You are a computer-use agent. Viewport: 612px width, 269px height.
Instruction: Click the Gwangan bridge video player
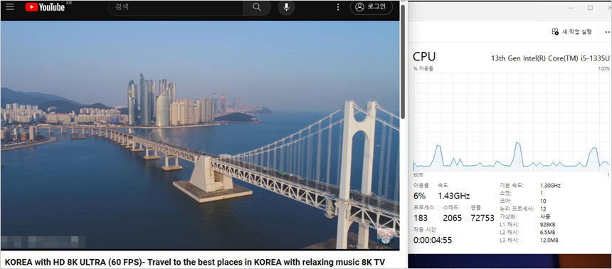coord(200,134)
